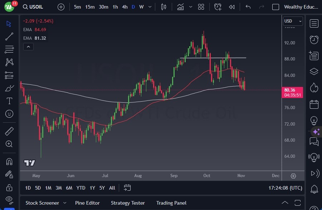Open the Object Tree layers panel
The image size is (322, 210).
point(314,71)
